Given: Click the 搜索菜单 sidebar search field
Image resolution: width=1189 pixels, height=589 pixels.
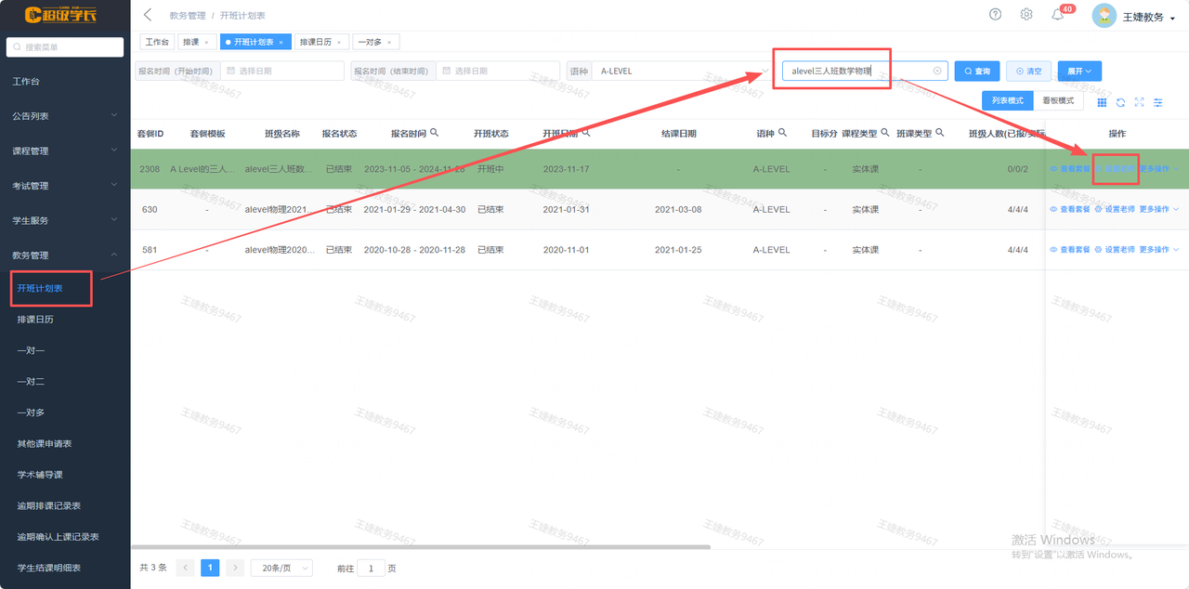Looking at the screenshot, I should (x=65, y=47).
